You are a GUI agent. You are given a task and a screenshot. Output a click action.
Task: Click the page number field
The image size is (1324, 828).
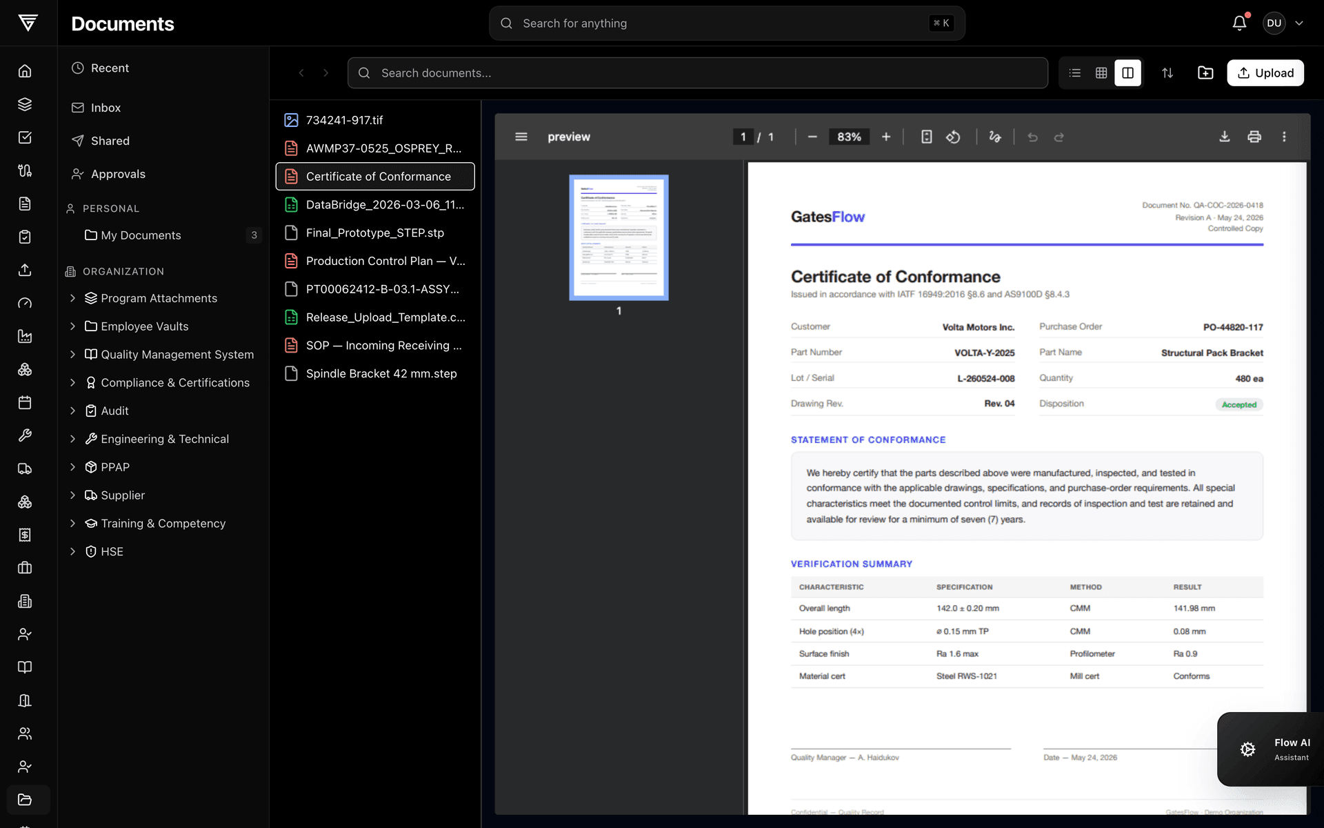click(743, 137)
